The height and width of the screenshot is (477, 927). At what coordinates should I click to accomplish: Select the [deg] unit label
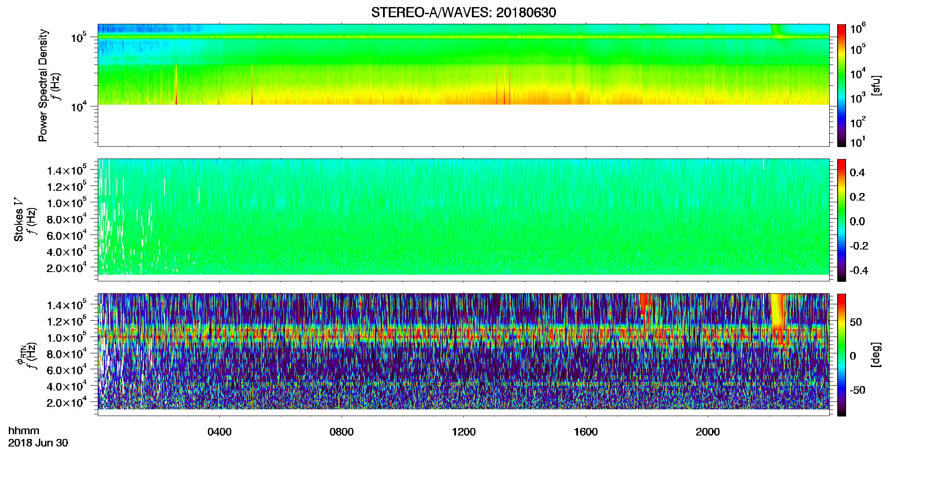[876, 355]
